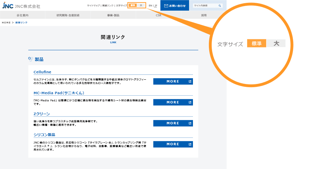Click external-link icon on MC-Media Pad MORE button

(x=190, y=102)
